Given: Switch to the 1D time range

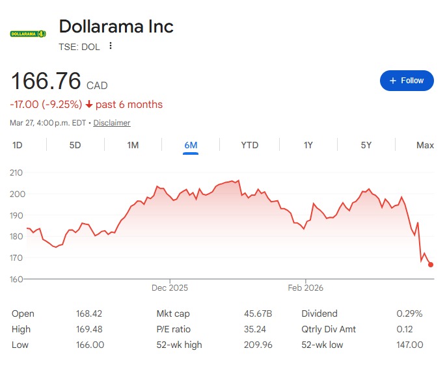Looking at the screenshot, I should 18,145.
